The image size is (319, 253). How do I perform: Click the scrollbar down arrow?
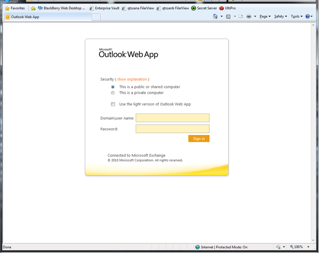pos(313,240)
